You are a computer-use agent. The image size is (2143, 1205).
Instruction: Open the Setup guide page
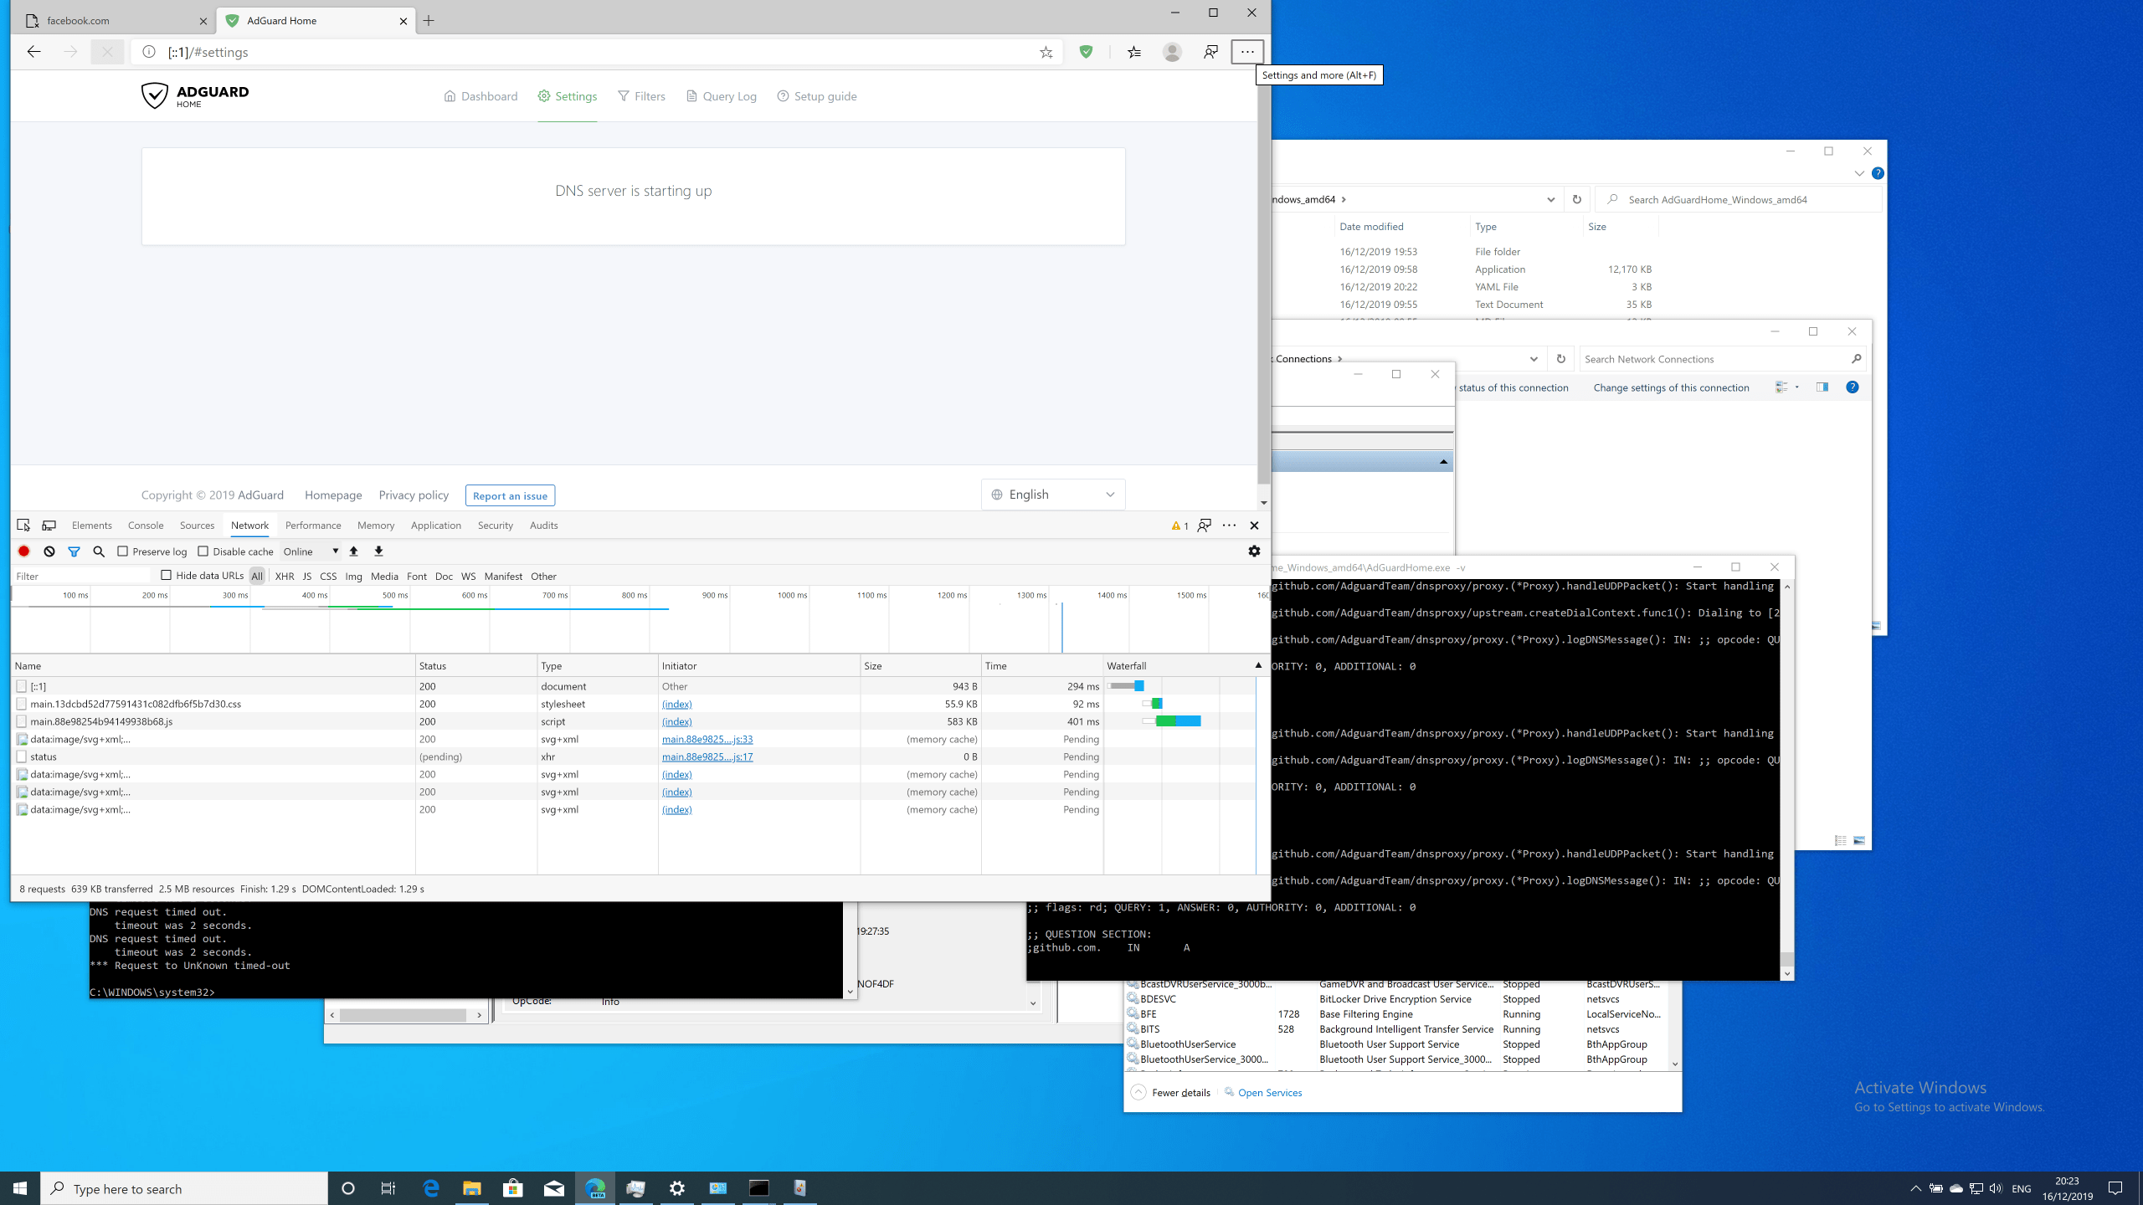click(x=817, y=96)
